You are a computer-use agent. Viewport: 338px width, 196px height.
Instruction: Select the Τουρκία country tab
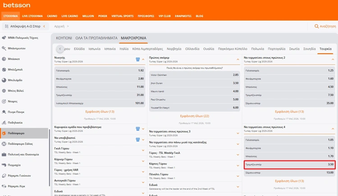325,49
